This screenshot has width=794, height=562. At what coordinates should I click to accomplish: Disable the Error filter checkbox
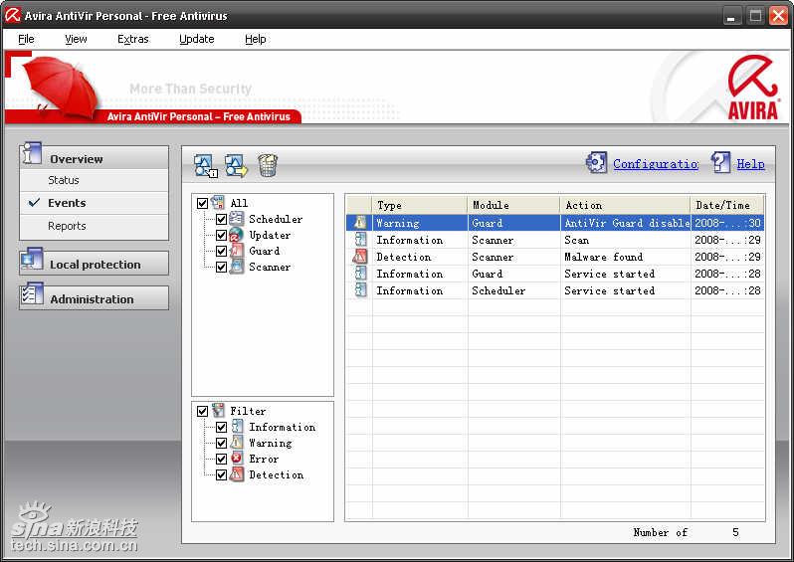(222, 459)
